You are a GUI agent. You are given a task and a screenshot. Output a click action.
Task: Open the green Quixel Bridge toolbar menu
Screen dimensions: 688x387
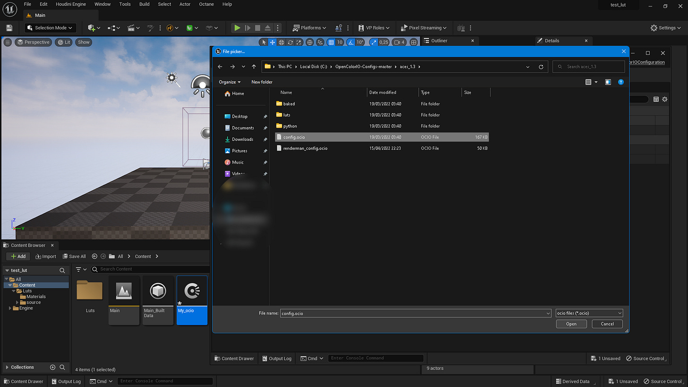tap(192, 28)
